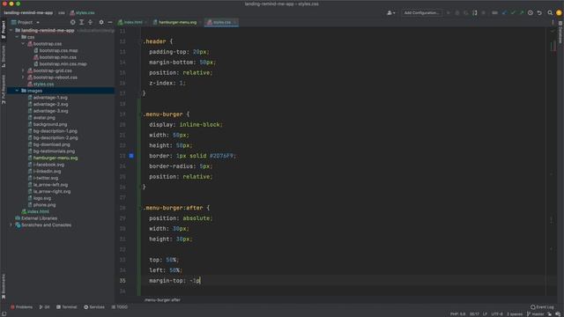The width and height of the screenshot is (564, 317).
Task: Select opened file locate icon in Project panel
Action: [72, 22]
